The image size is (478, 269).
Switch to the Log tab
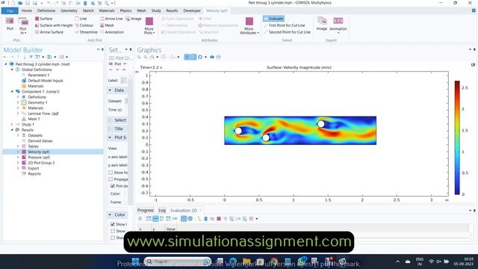pyautogui.click(x=162, y=211)
